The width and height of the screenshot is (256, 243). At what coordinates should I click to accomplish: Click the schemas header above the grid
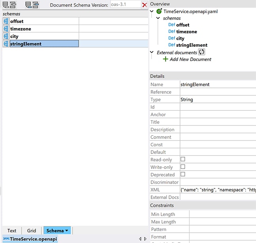tap(75, 14)
